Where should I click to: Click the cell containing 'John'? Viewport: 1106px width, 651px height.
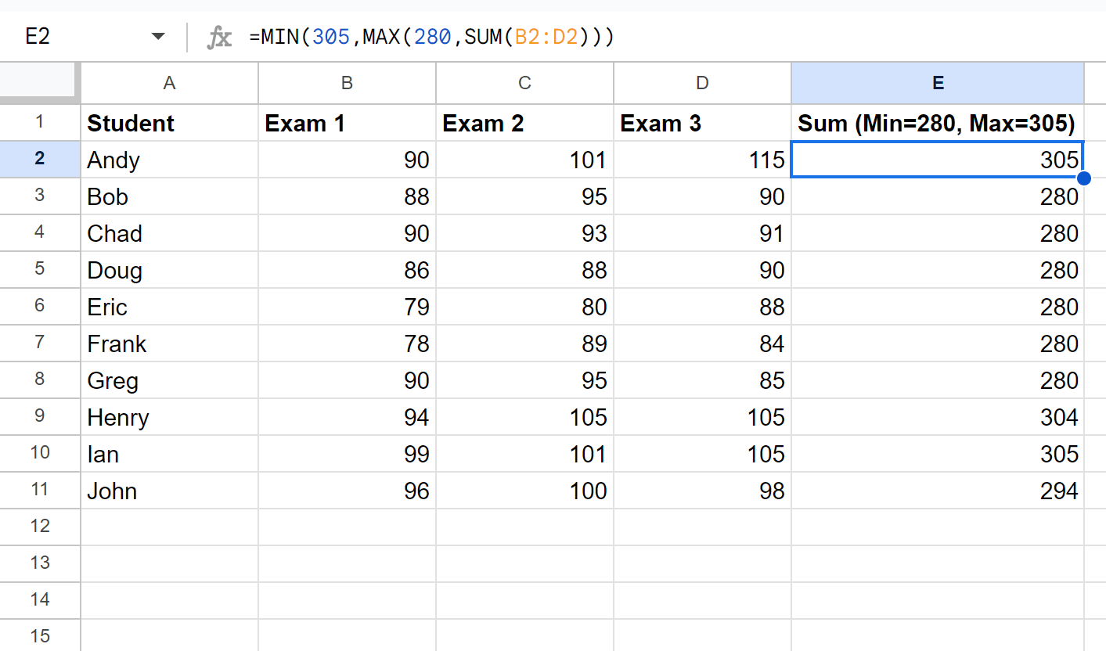tap(169, 491)
